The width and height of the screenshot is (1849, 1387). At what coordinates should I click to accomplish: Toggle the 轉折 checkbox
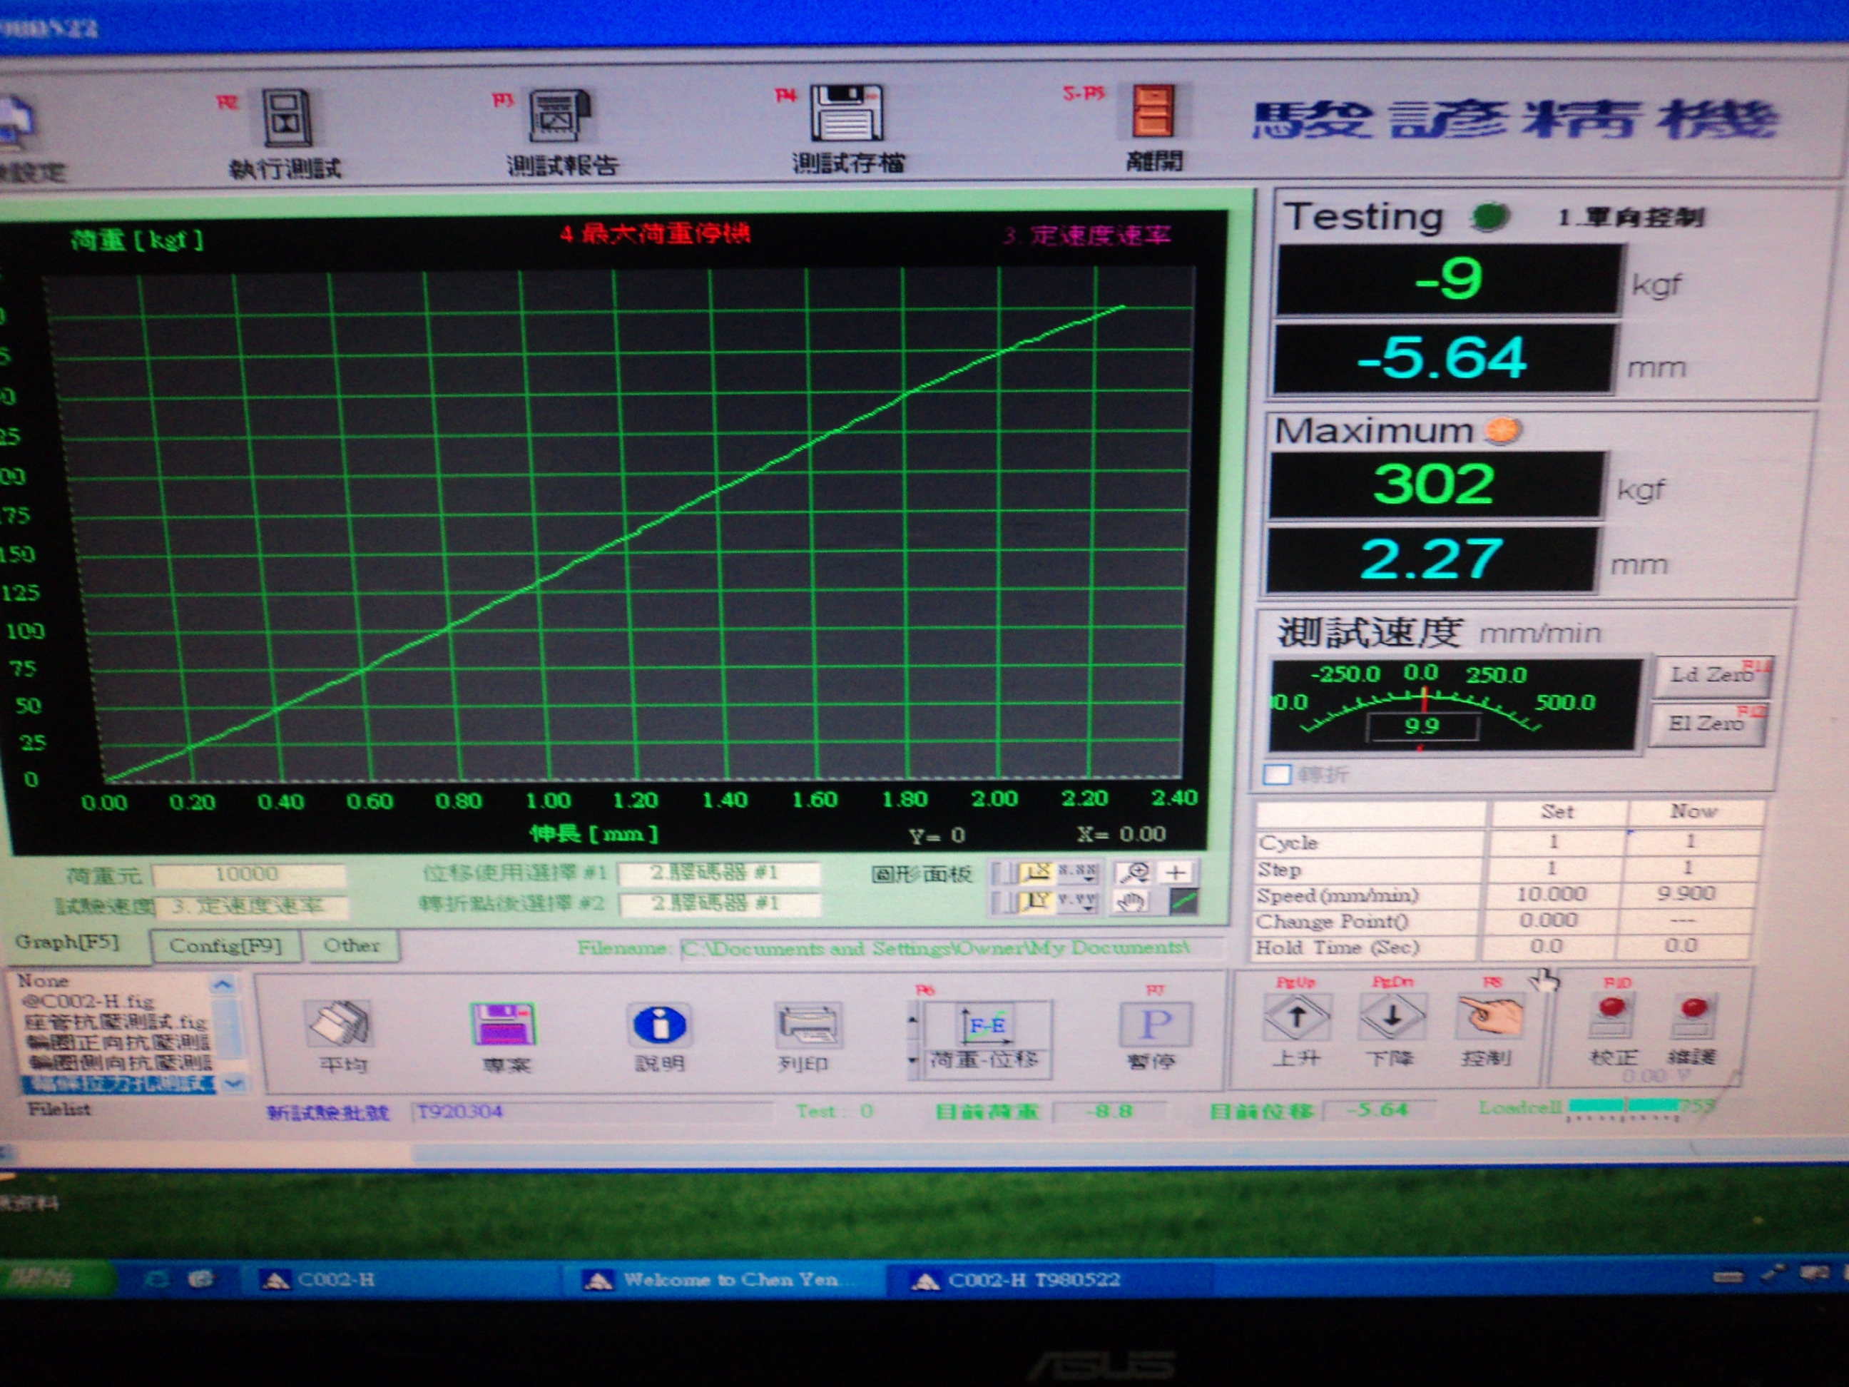click(x=1276, y=774)
